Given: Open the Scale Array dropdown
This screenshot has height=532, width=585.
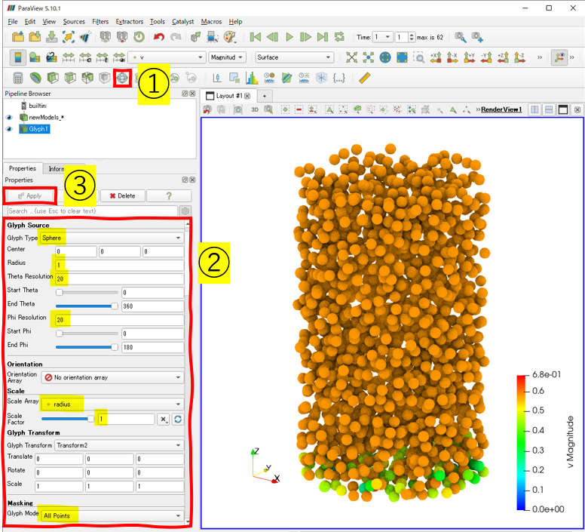Looking at the screenshot, I should (112, 404).
